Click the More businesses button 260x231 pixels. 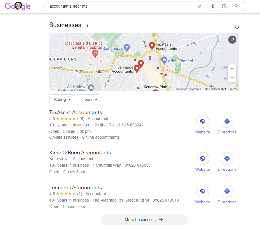tap(144, 220)
